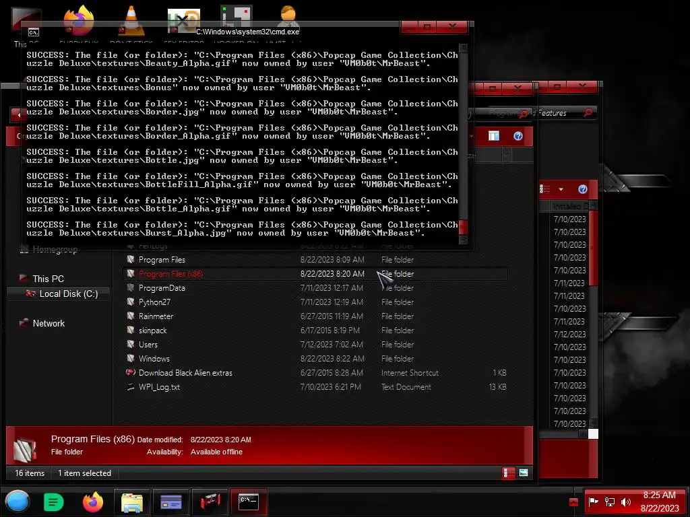The image size is (690, 517).
Task: Open Explorer's blue help icon
Action: coord(518,136)
